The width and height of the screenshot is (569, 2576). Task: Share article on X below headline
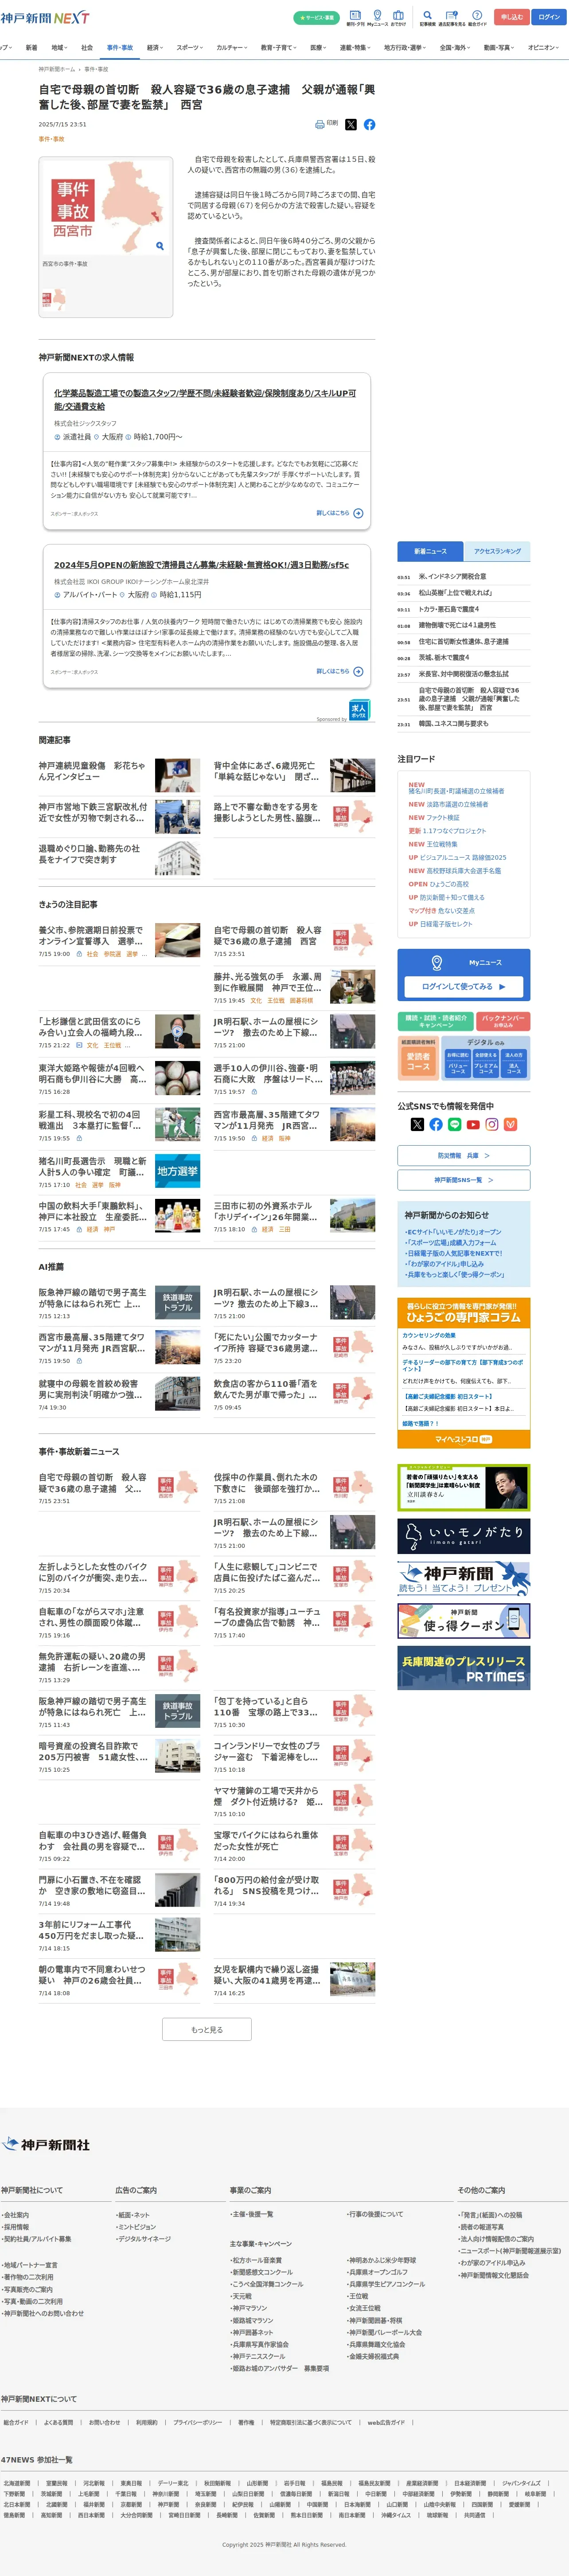coord(351,125)
